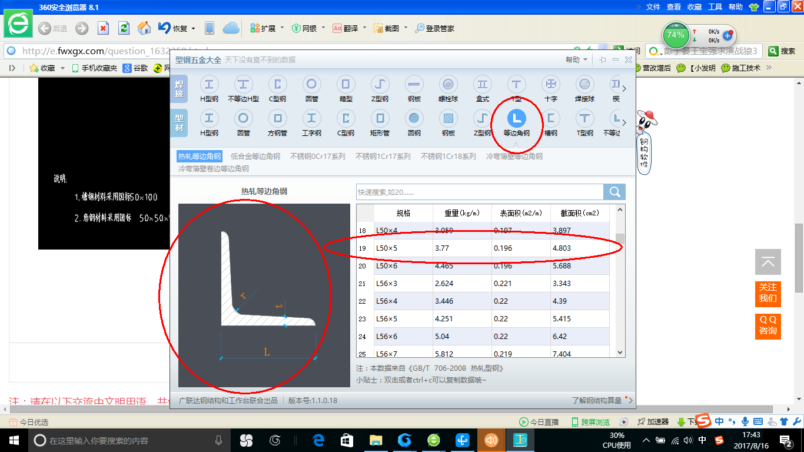
Task: Select profile 方钢管 icon
Action: coord(277,118)
